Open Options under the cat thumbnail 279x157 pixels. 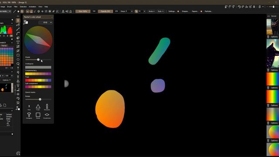(274, 37)
